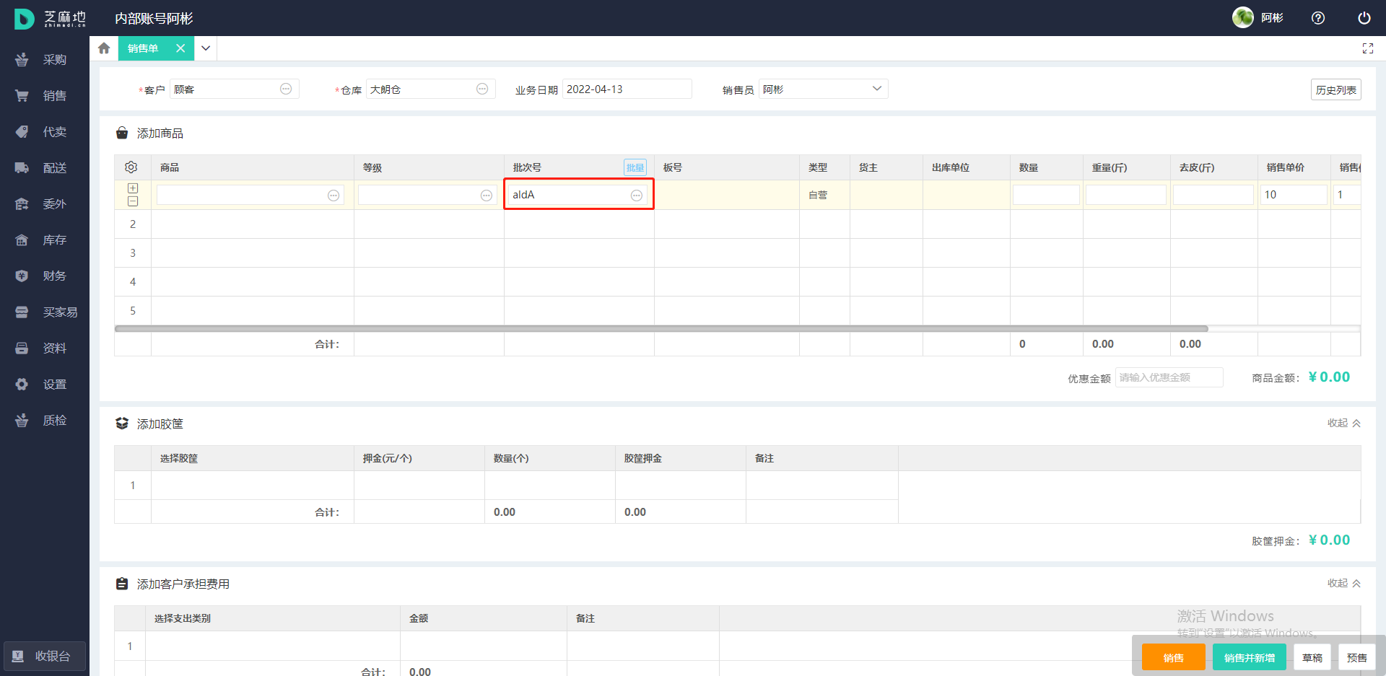
Task: Open the 配送 delivery module
Action: [45, 168]
